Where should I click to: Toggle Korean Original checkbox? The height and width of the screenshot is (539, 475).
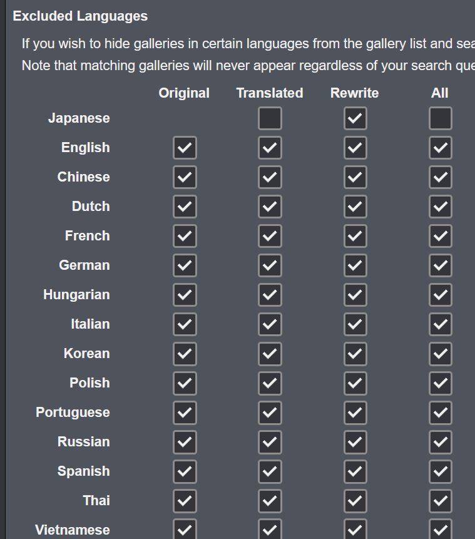pos(185,354)
